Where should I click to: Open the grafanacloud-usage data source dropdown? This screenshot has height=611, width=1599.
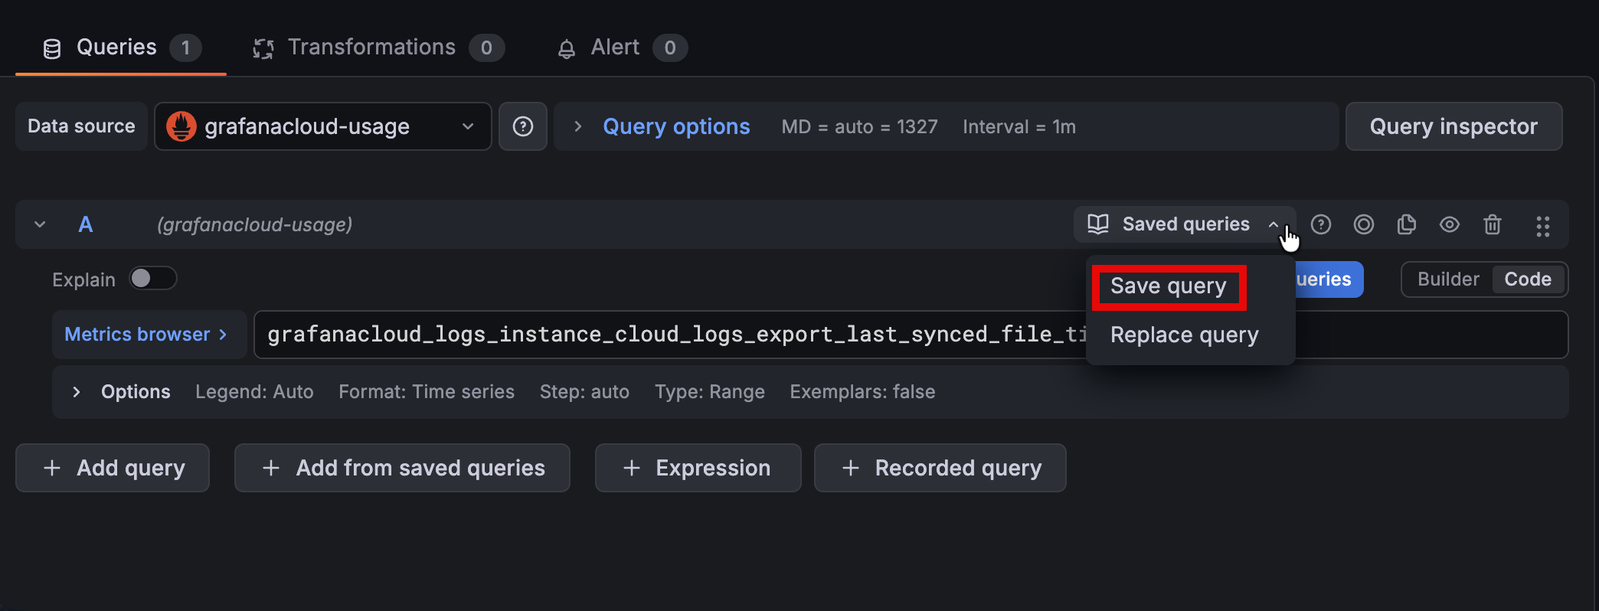coord(322,126)
